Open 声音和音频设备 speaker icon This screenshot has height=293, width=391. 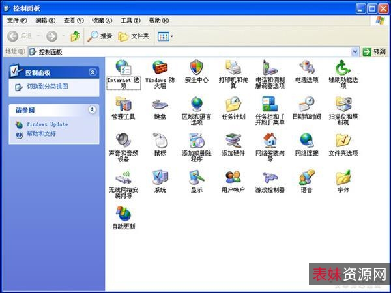[x=123, y=140]
